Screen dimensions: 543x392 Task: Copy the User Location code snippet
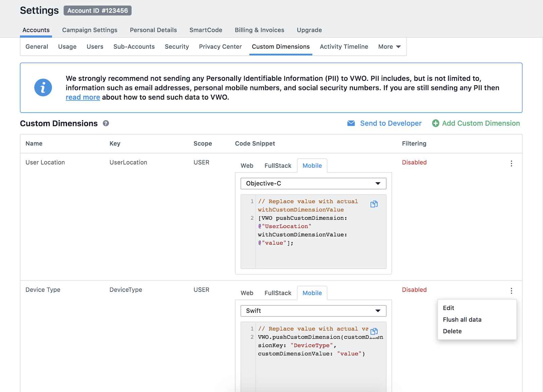[374, 204]
